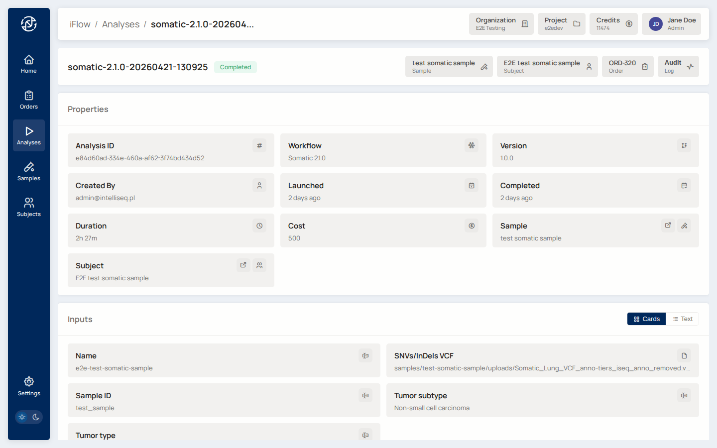This screenshot has width=717, height=448.
Task: Click the Analysis ID hash icon
Action: click(x=259, y=146)
